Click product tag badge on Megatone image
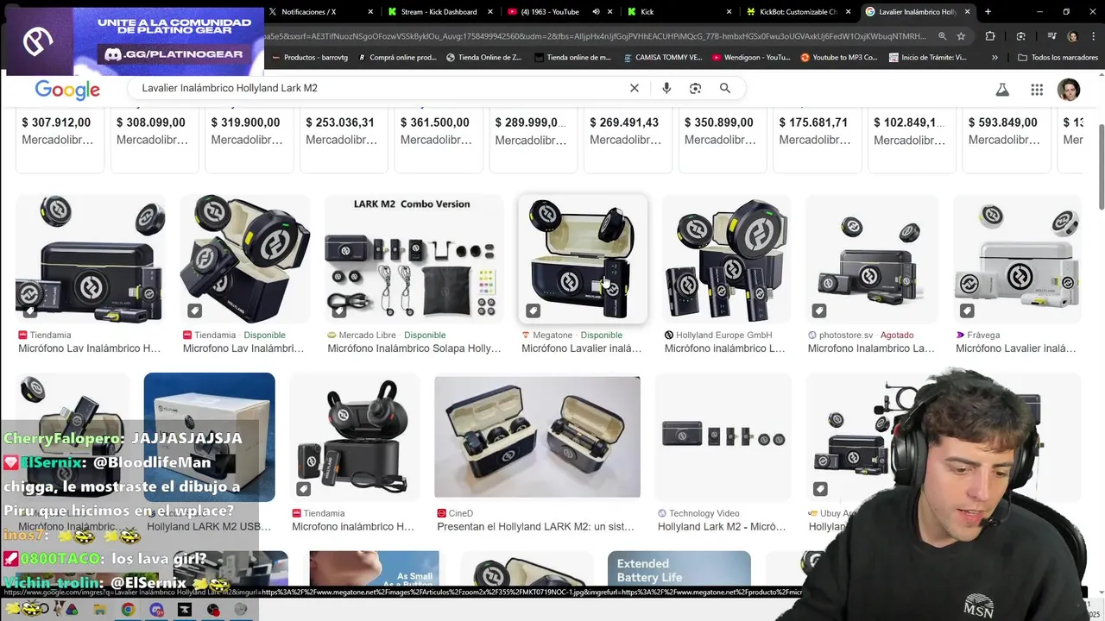Viewport: 1105px width, 621px height. point(534,310)
